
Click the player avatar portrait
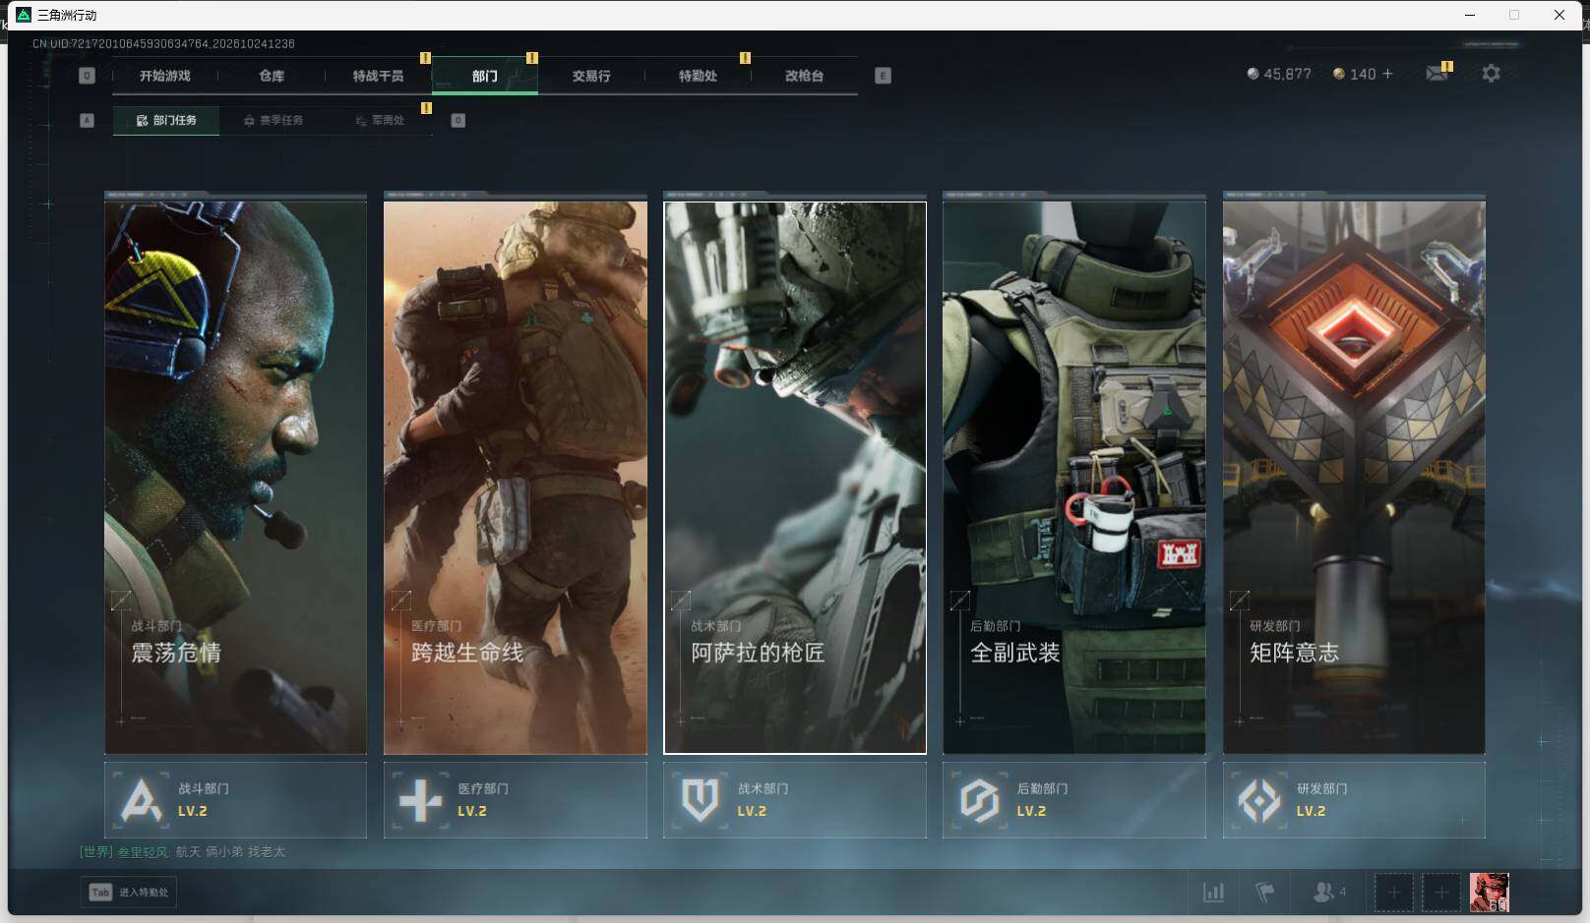1489,893
